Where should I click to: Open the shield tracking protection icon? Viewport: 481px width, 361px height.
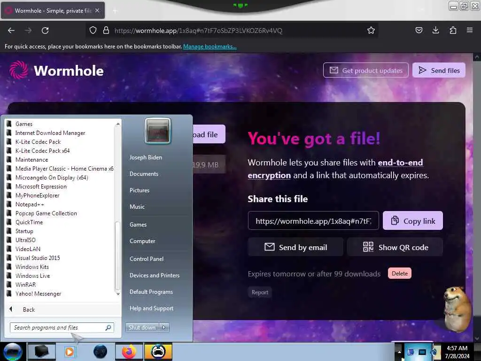tap(93, 31)
